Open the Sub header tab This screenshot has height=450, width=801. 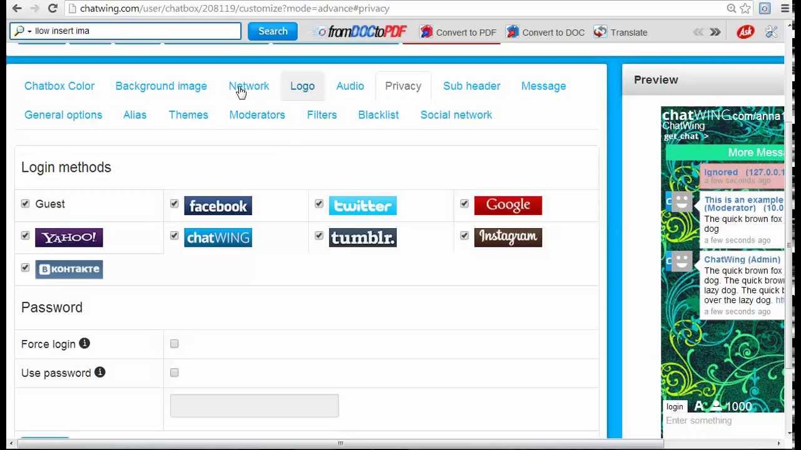point(472,86)
